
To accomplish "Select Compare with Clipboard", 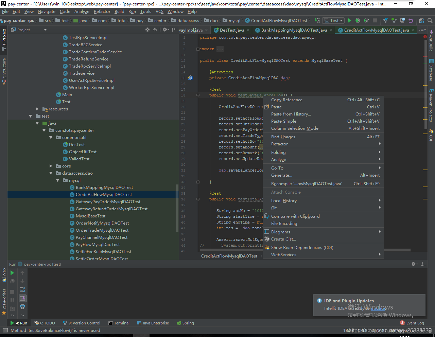I will 323,216.
